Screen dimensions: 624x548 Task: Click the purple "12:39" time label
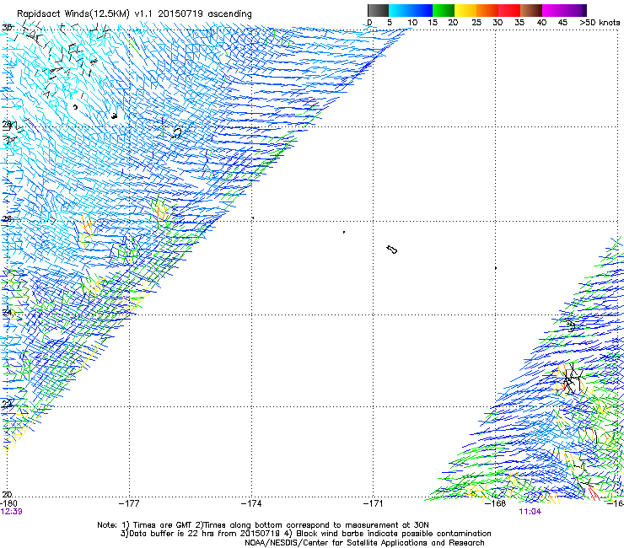(11, 512)
